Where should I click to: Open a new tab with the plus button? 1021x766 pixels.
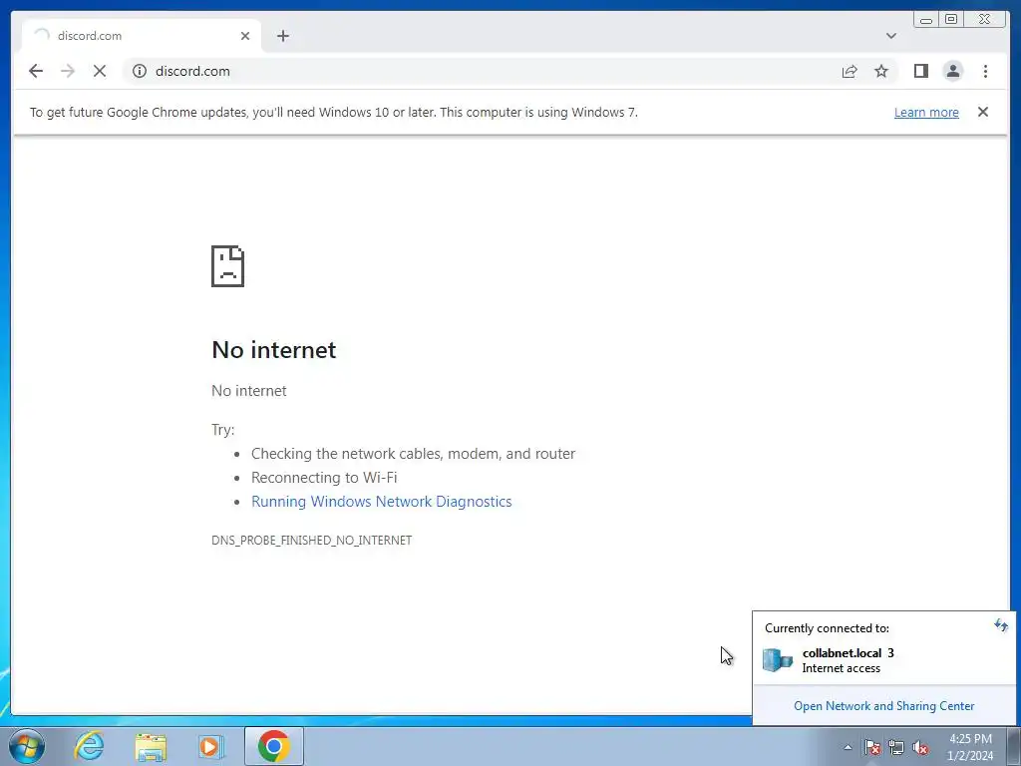[282, 36]
